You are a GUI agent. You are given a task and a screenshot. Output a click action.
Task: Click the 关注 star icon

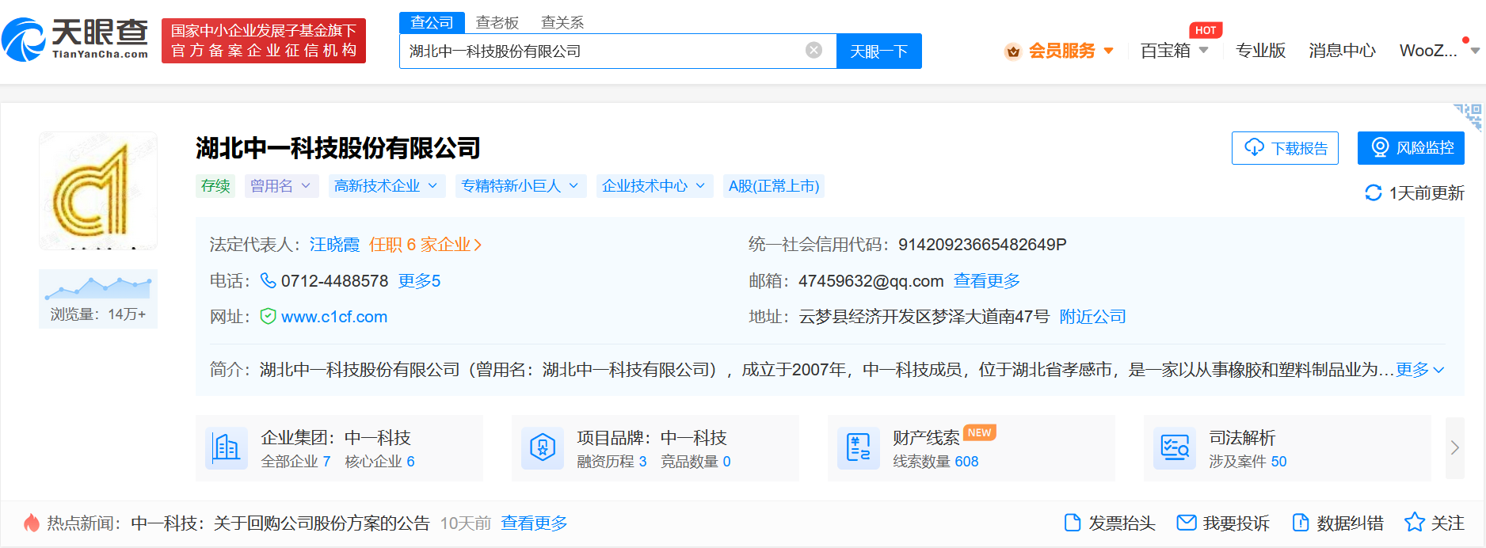click(1415, 523)
